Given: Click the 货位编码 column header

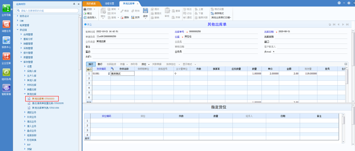Looking at the screenshot, I should click(106, 116).
